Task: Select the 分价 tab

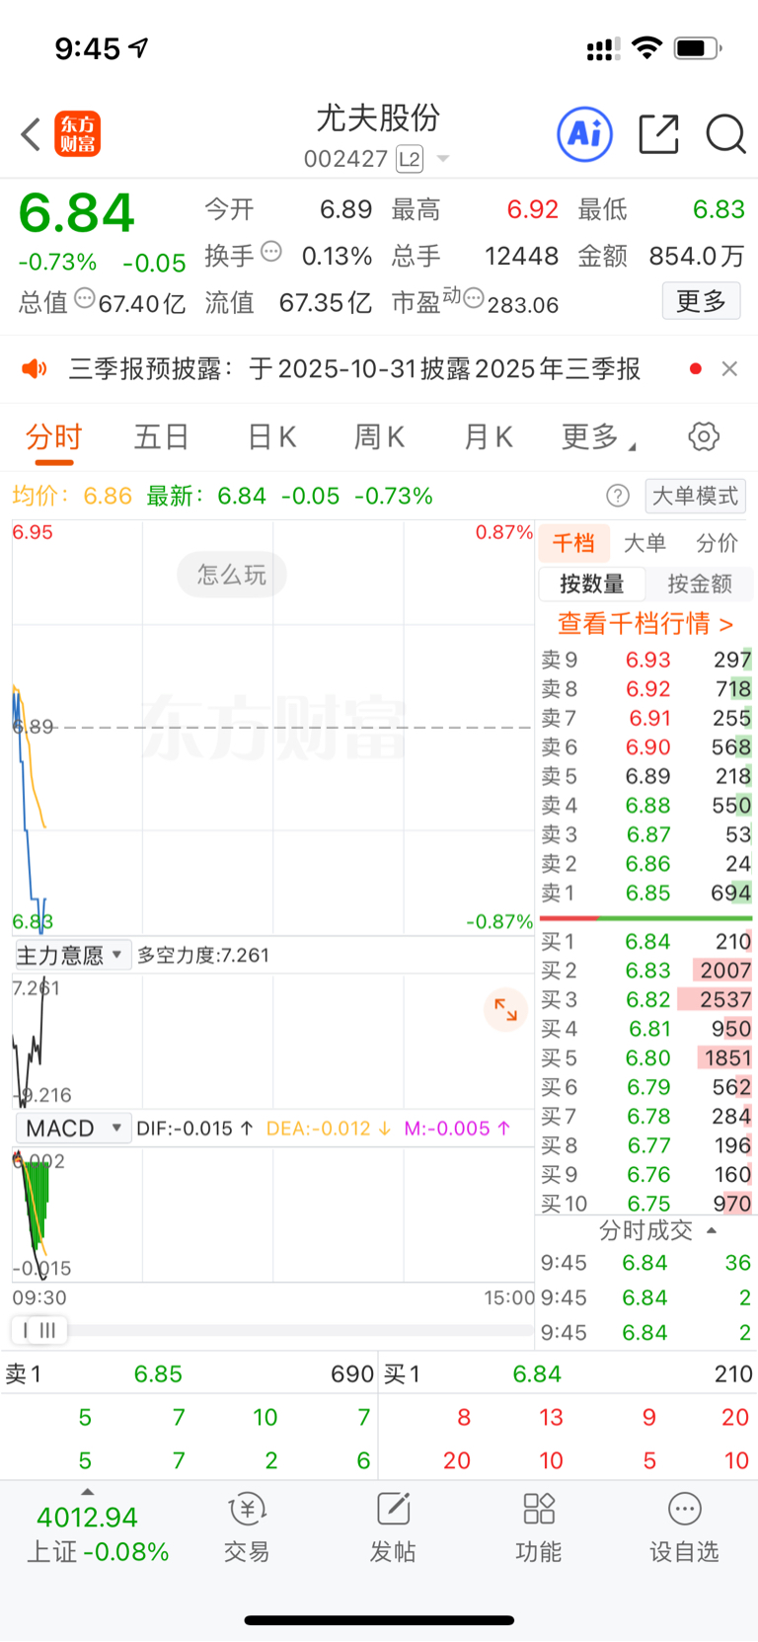Action: click(718, 543)
